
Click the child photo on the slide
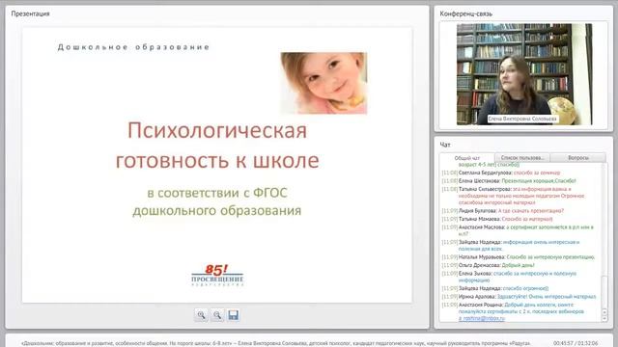tap(323, 83)
